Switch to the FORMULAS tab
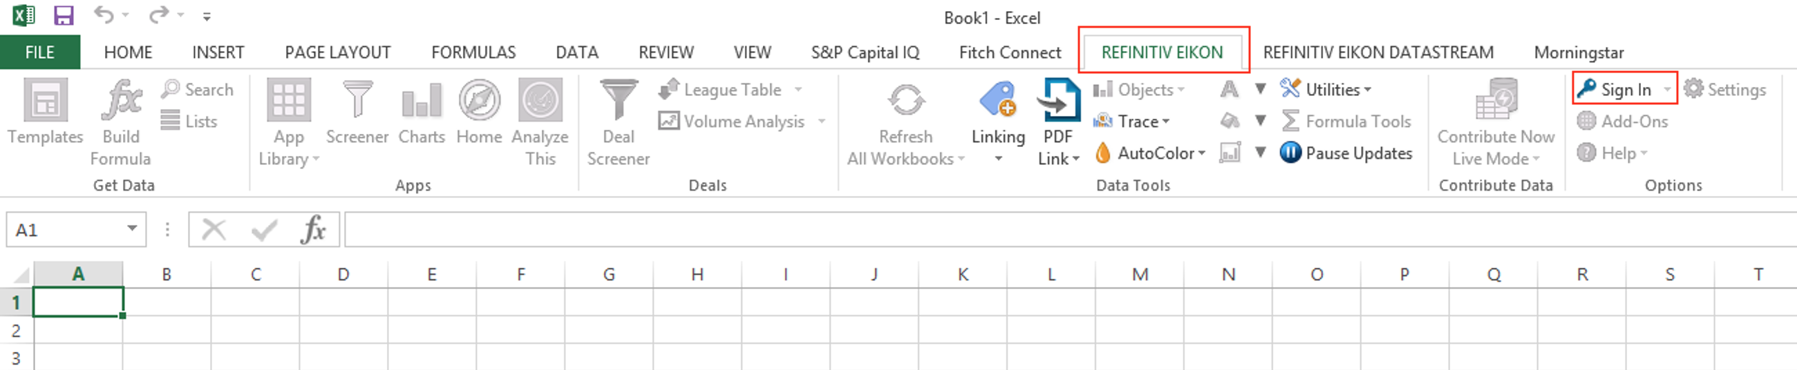The width and height of the screenshot is (1797, 370). 473,52
